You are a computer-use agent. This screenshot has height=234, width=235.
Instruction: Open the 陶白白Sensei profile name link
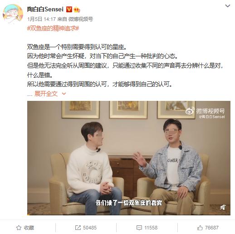pos(45,10)
